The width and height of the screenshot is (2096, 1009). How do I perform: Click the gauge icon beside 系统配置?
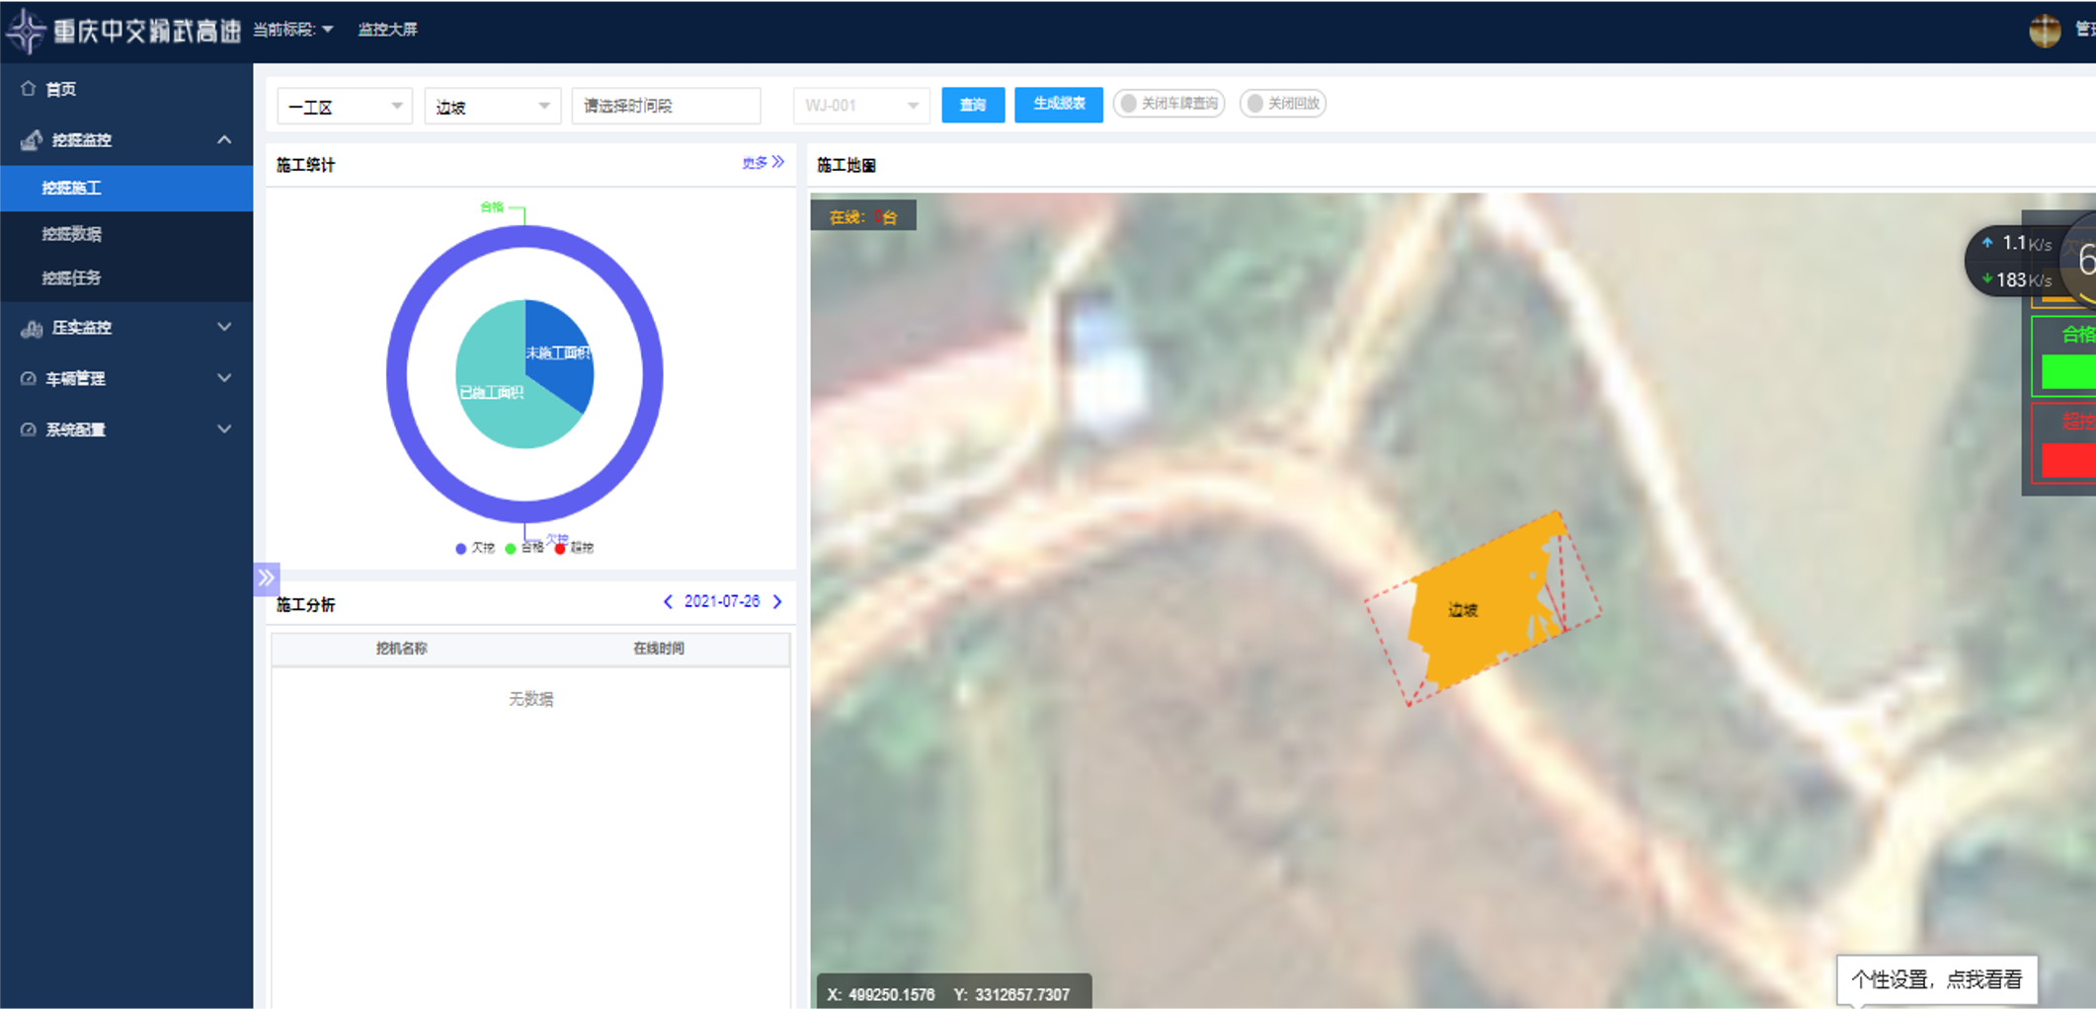coord(28,429)
